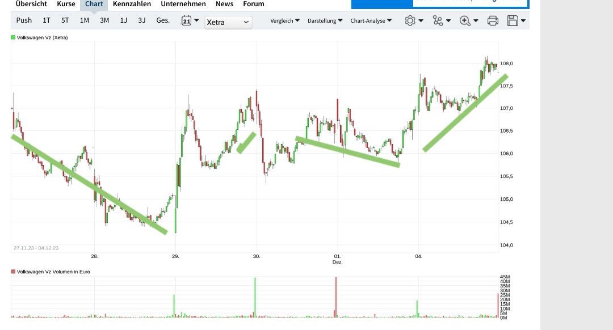Expand dropdown arrow beside save icon

coord(523,21)
